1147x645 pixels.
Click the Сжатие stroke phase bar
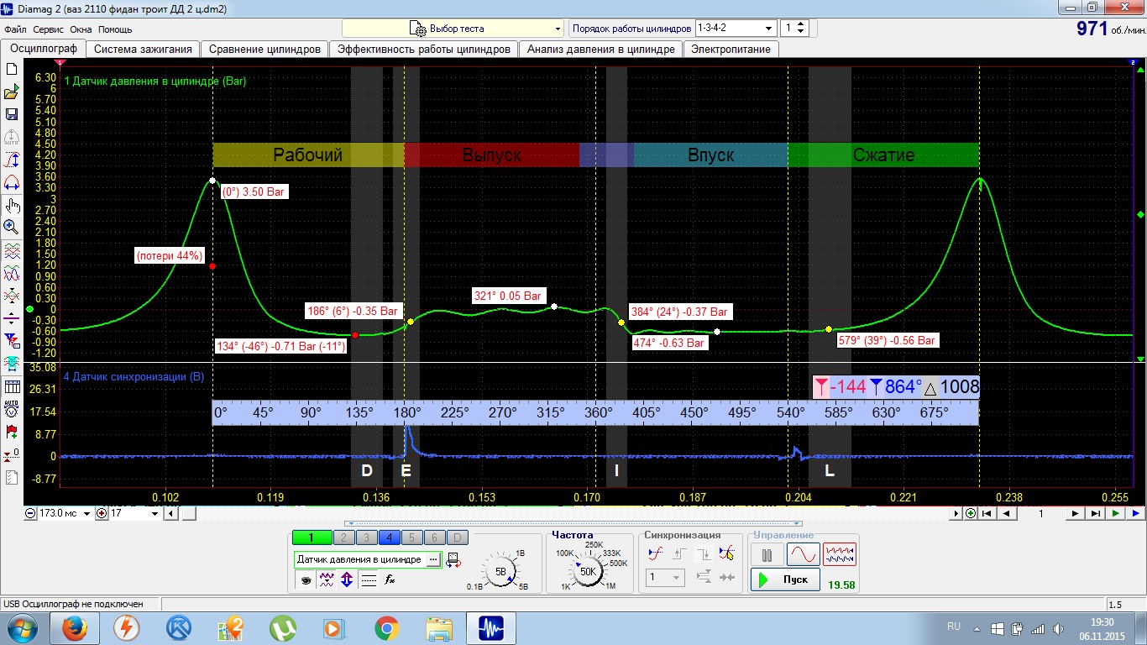tap(883, 155)
